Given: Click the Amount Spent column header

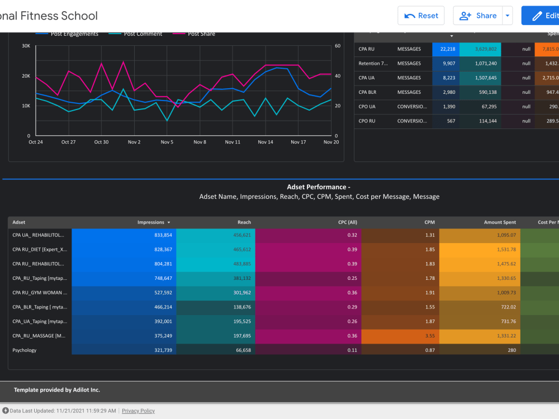Looking at the screenshot, I should [x=500, y=222].
